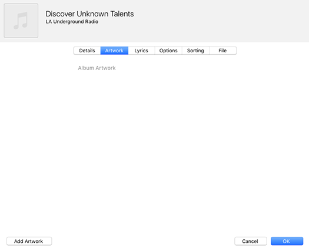Click the Add Artwork button
The width and height of the screenshot is (309, 251).
coord(29,241)
